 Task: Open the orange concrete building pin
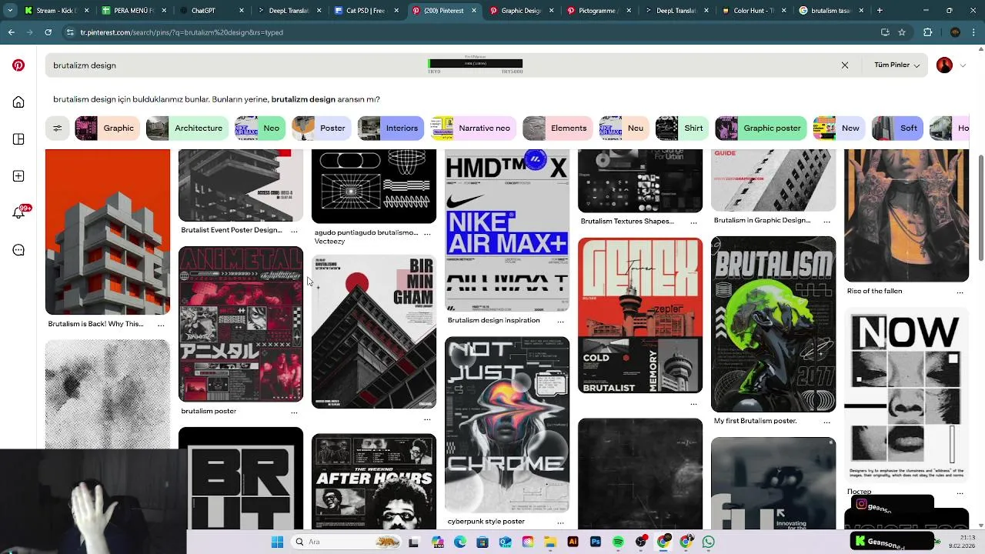point(108,232)
